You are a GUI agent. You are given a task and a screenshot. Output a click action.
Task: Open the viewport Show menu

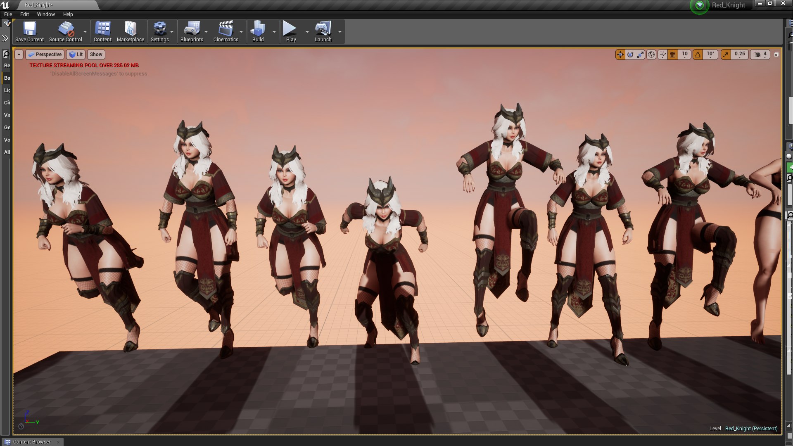click(96, 55)
